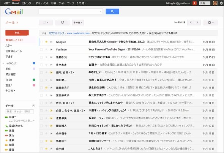
Task: Select the Google+ message checkbox
Action: tap(41, 42)
